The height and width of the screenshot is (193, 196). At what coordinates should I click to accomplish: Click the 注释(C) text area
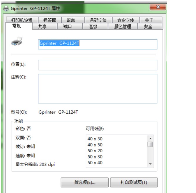pyautogui.click(x=98, y=89)
